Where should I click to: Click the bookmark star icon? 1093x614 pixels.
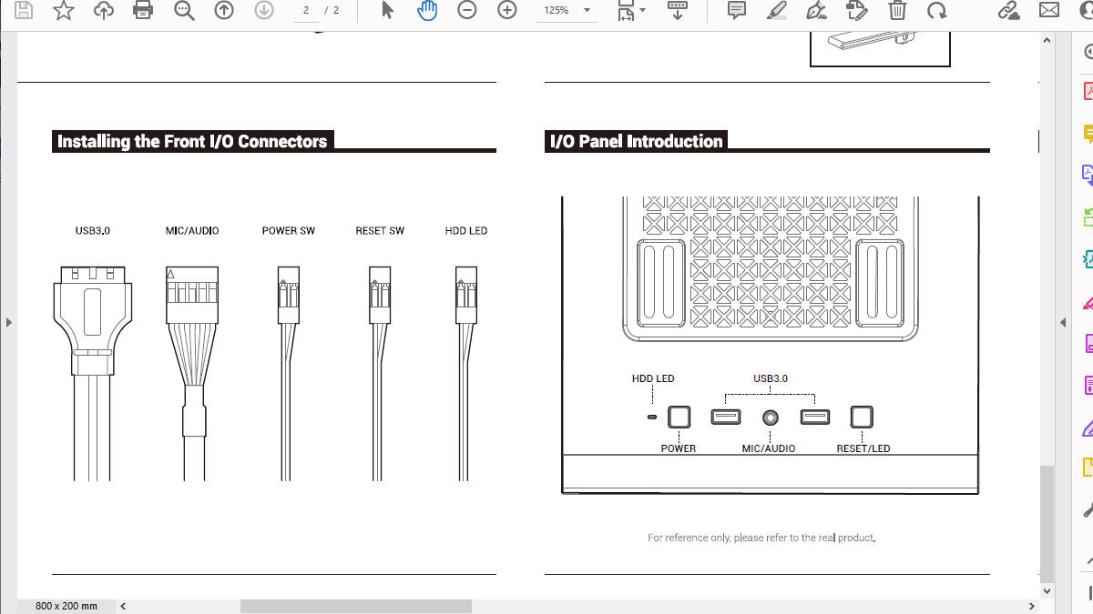click(63, 11)
